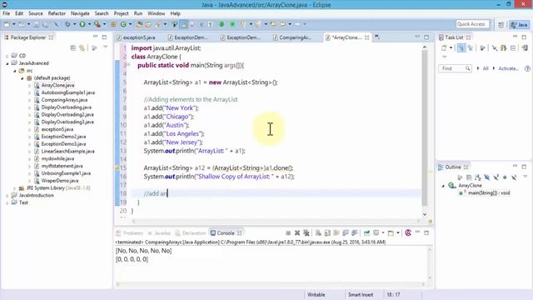Screen dimensions: 533x300
Task: Click the New Java Class green C icon
Action: click(123, 24)
